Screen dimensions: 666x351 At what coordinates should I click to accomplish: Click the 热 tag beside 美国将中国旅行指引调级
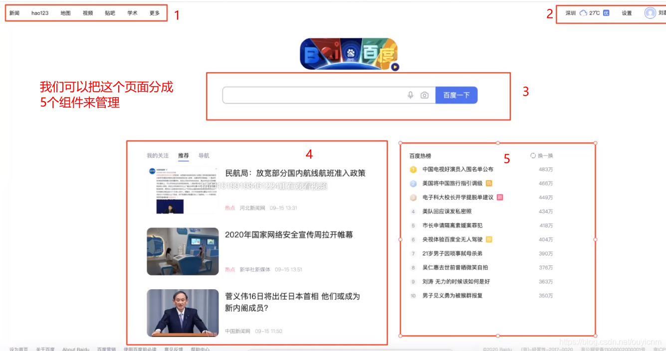[489, 183]
